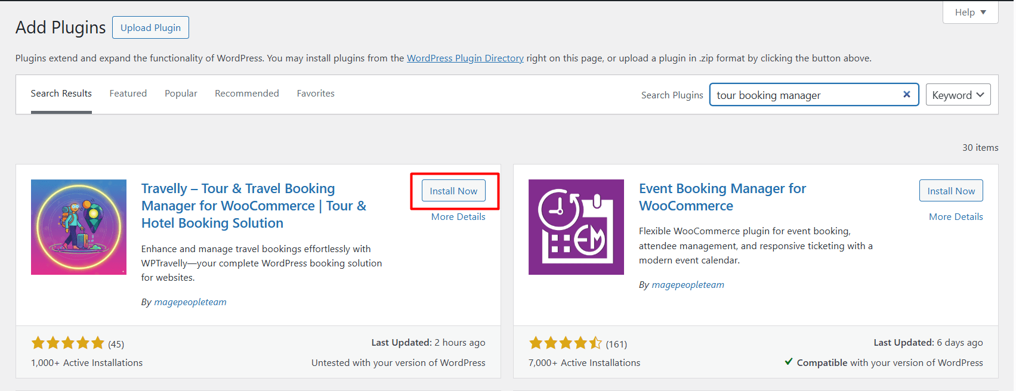This screenshot has height=391, width=1016.
Task: Open More Details for Travelly plugin
Action: (458, 217)
